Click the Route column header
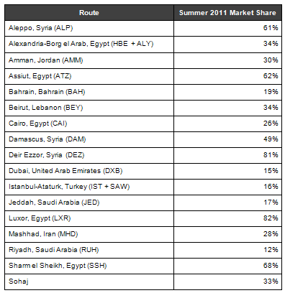This screenshot has width=285, height=293. pos(89,12)
